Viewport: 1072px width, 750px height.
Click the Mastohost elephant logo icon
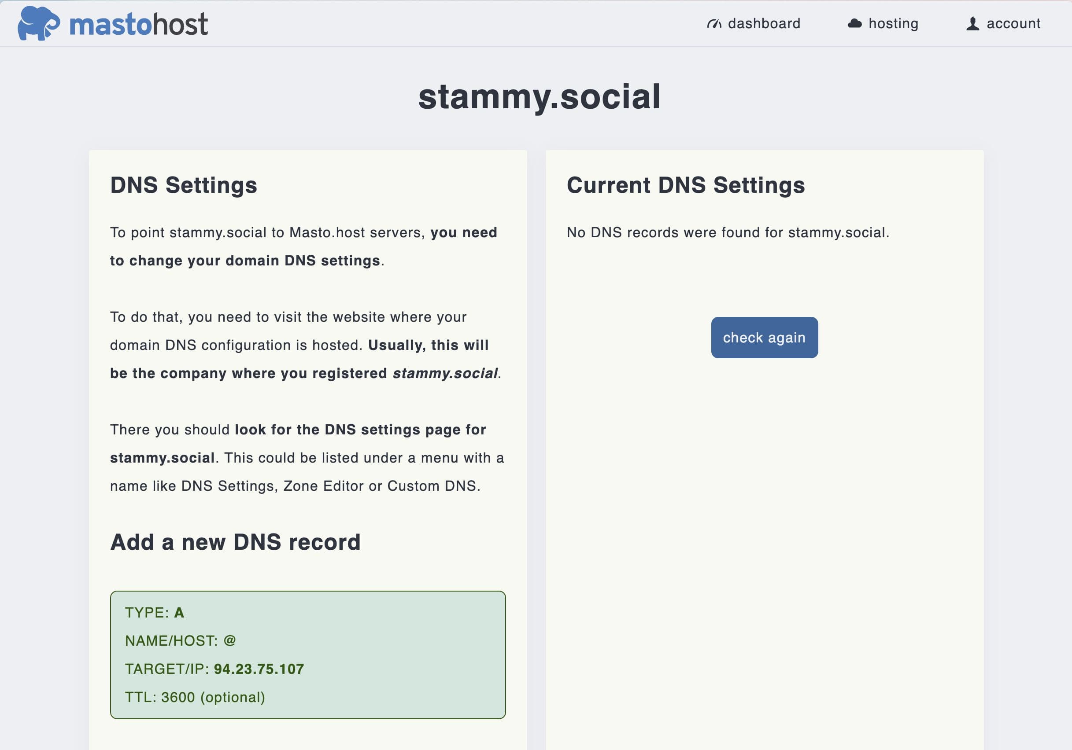(x=39, y=23)
